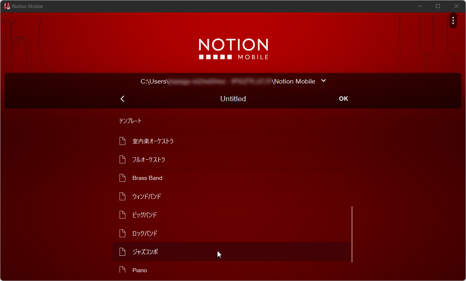Select the Piano template
This screenshot has height=281, width=466.
pos(232,270)
